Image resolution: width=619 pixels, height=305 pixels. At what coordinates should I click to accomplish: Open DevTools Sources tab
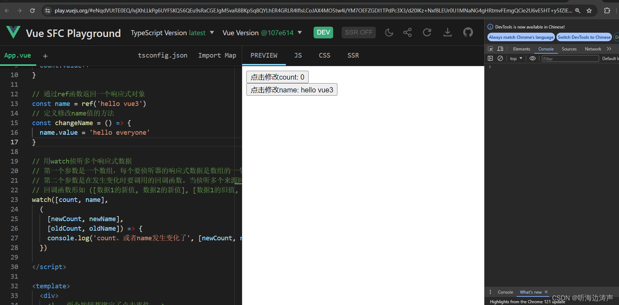[x=569, y=49]
